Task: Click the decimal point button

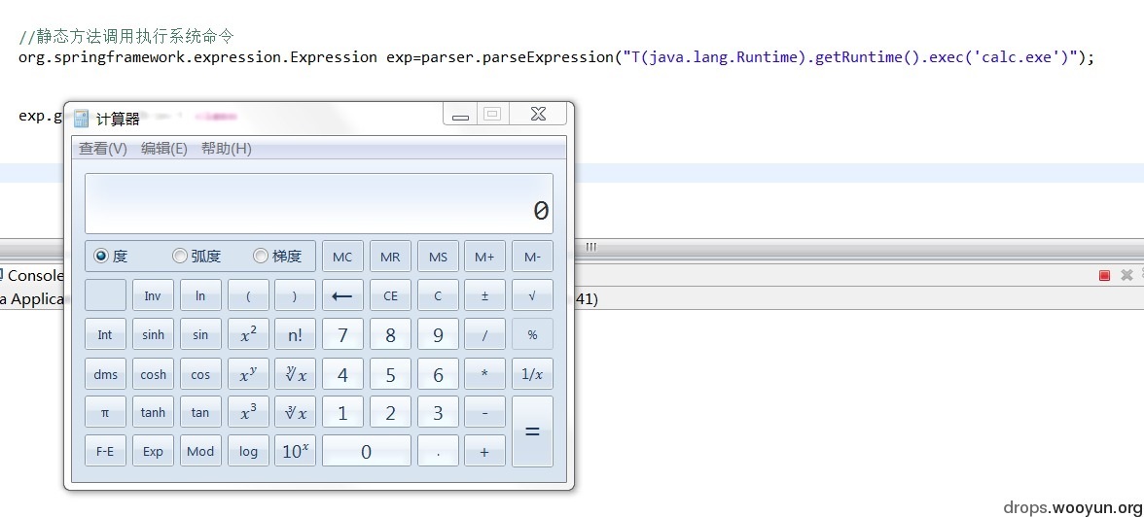Action: (x=438, y=451)
